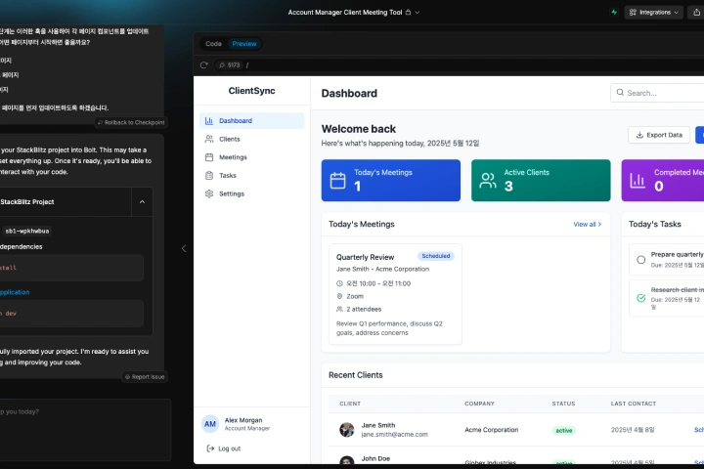The height and width of the screenshot is (469, 704).
Task: Click the export share icon in top bar
Action: [x=696, y=12]
